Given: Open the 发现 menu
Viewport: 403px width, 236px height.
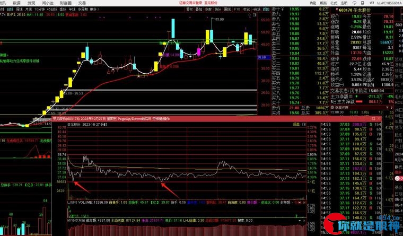Looking at the screenshot, I should pyautogui.click(x=31, y=3).
